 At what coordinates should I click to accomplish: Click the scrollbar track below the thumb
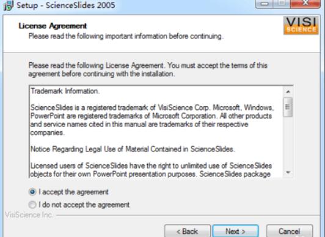pos(288,142)
